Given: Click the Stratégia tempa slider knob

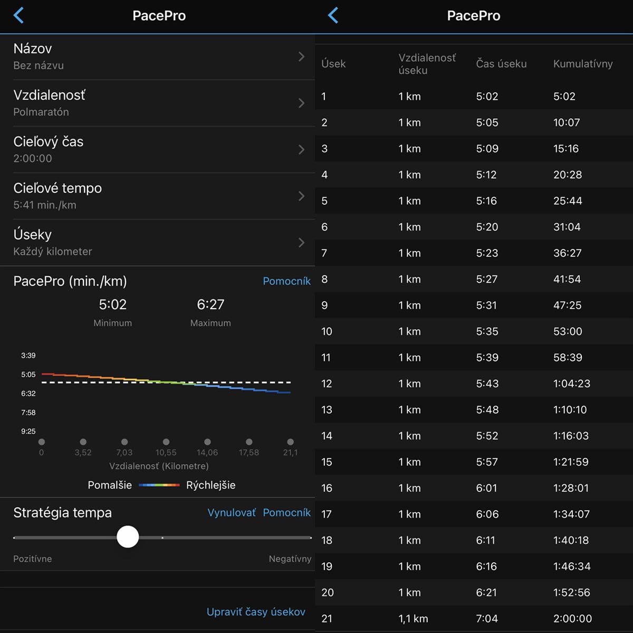Looking at the screenshot, I should click(128, 537).
